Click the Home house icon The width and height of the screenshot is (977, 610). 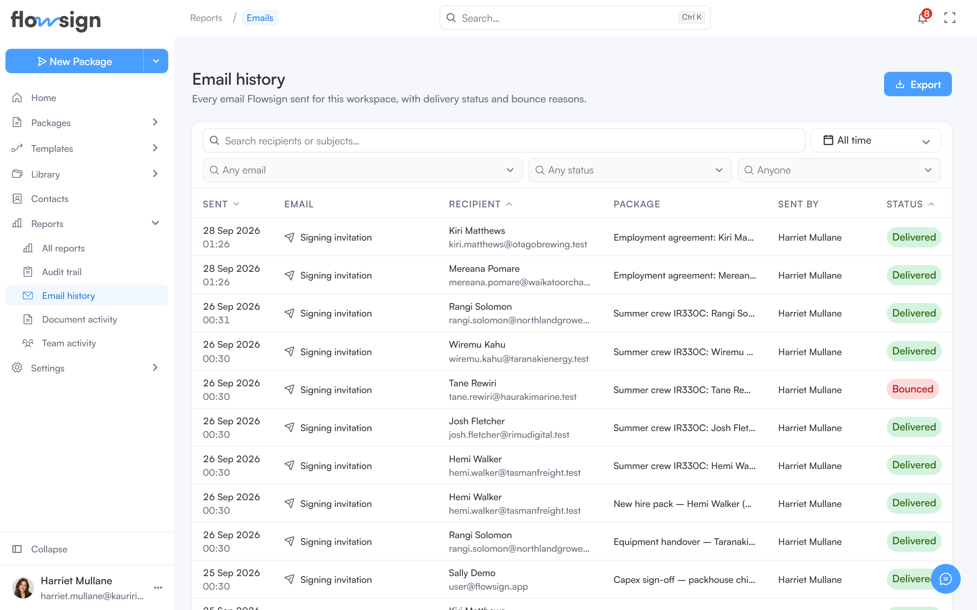(x=17, y=98)
